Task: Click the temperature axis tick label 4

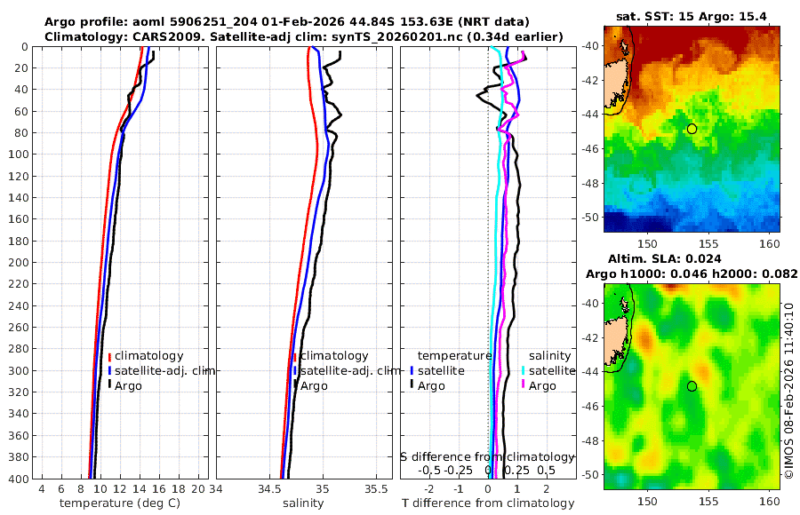Action: 41,489
